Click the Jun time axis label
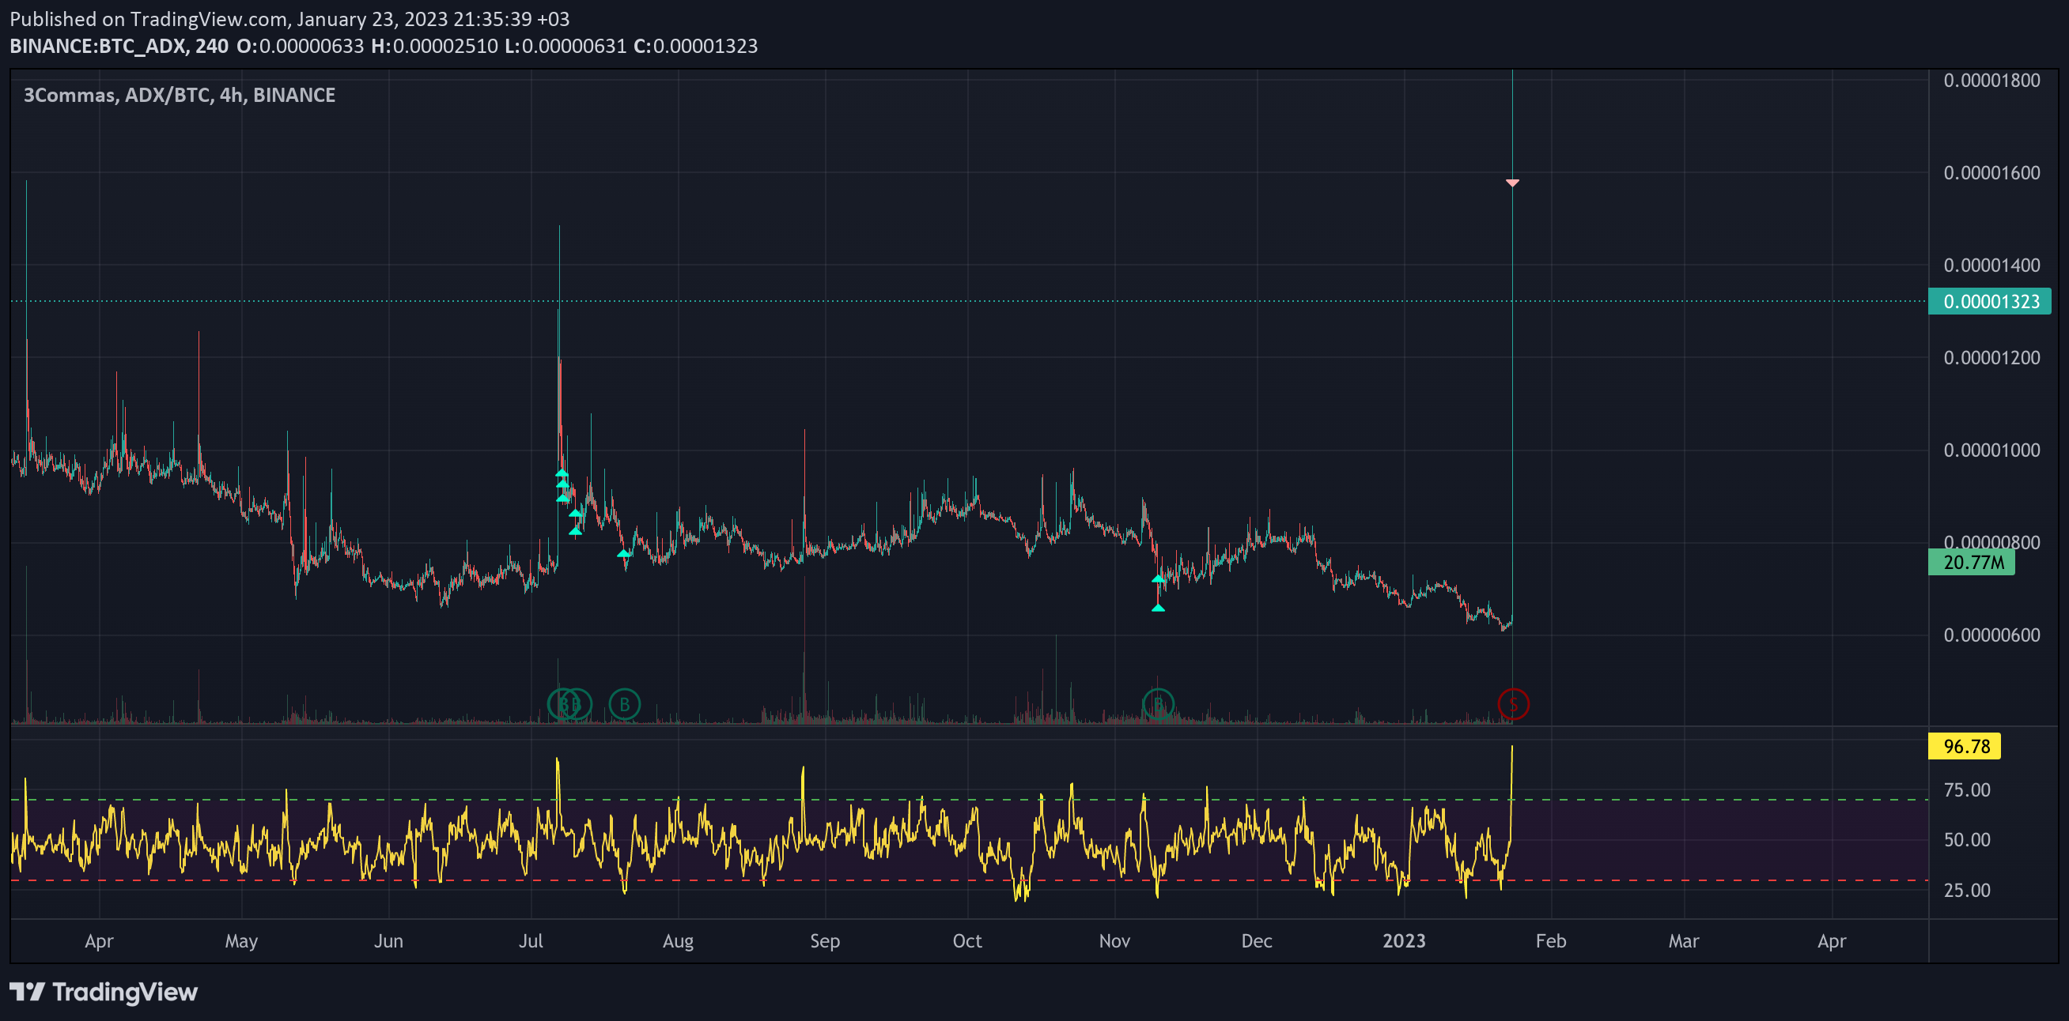This screenshot has height=1021, width=2069. tap(388, 941)
